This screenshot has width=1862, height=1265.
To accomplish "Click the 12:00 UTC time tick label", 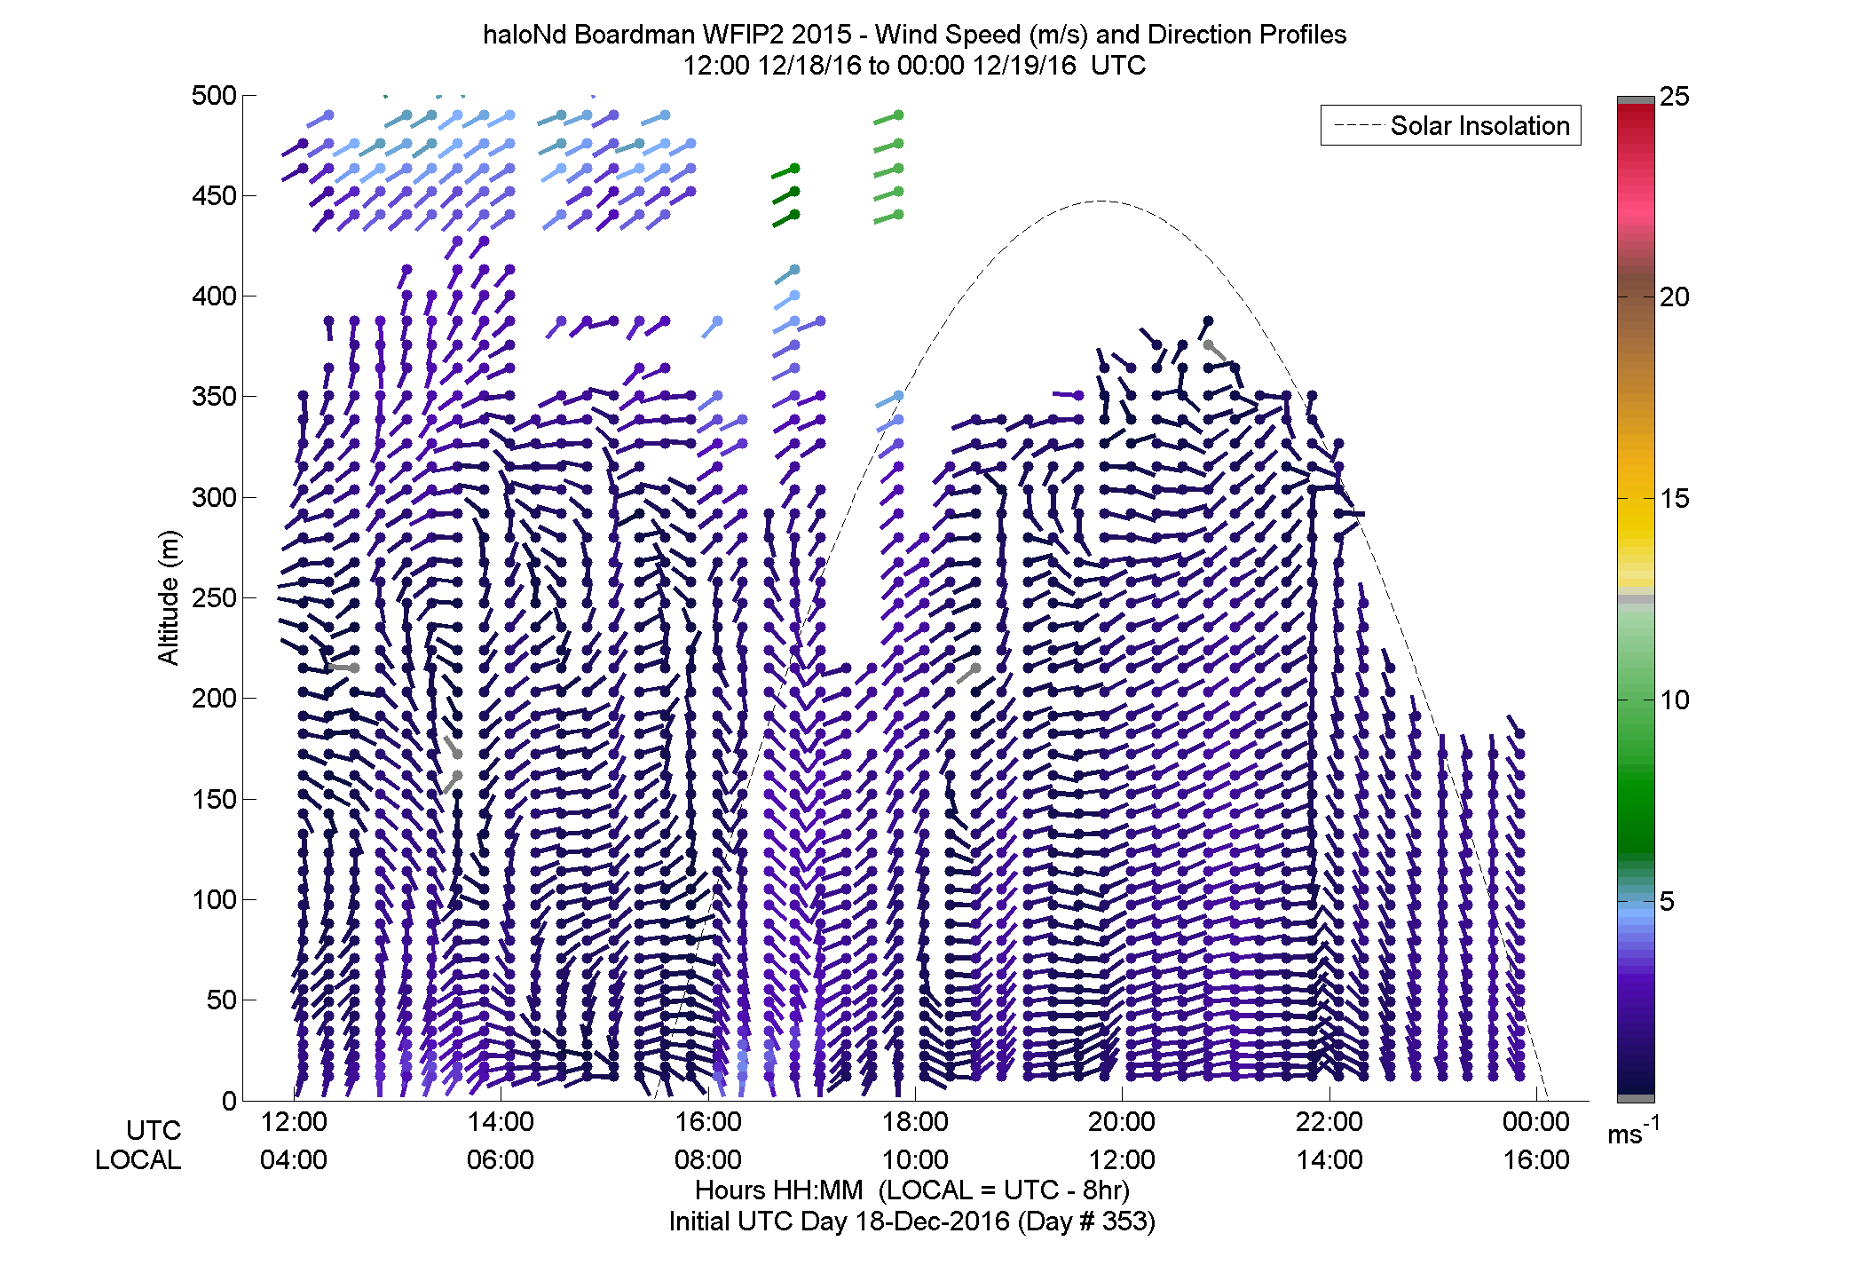I will point(294,1121).
